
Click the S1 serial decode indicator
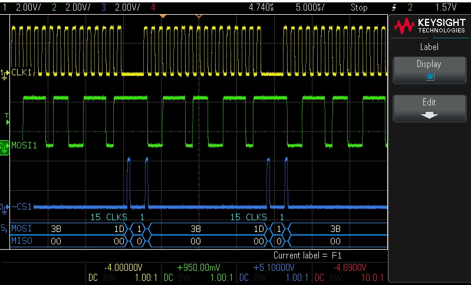click(x=4, y=228)
